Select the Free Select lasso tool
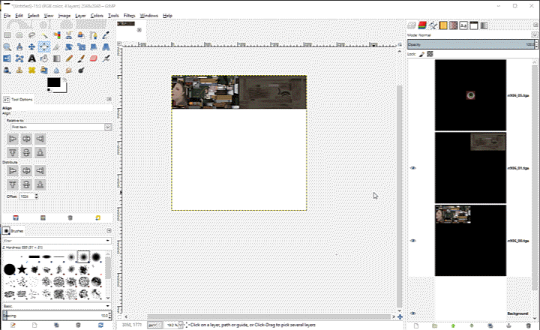 coord(32,34)
